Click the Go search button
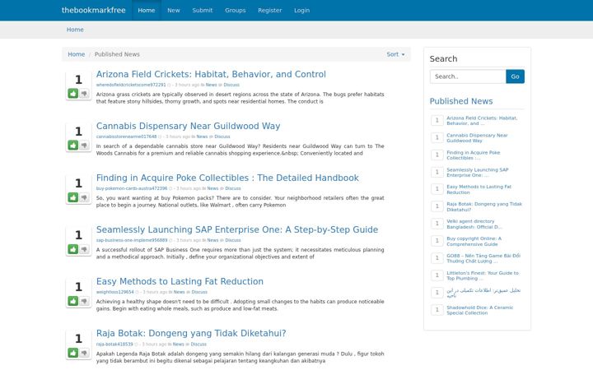 tap(515, 76)
